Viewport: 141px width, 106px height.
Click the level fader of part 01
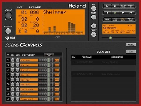click(48, 60)
